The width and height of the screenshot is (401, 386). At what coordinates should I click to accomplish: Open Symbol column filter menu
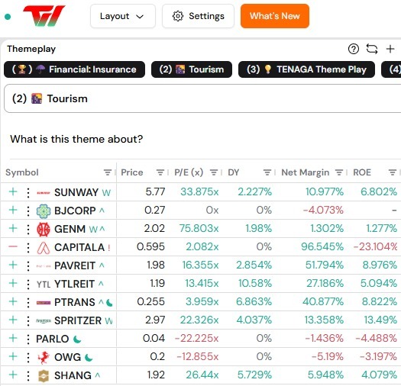click(108, 172)
